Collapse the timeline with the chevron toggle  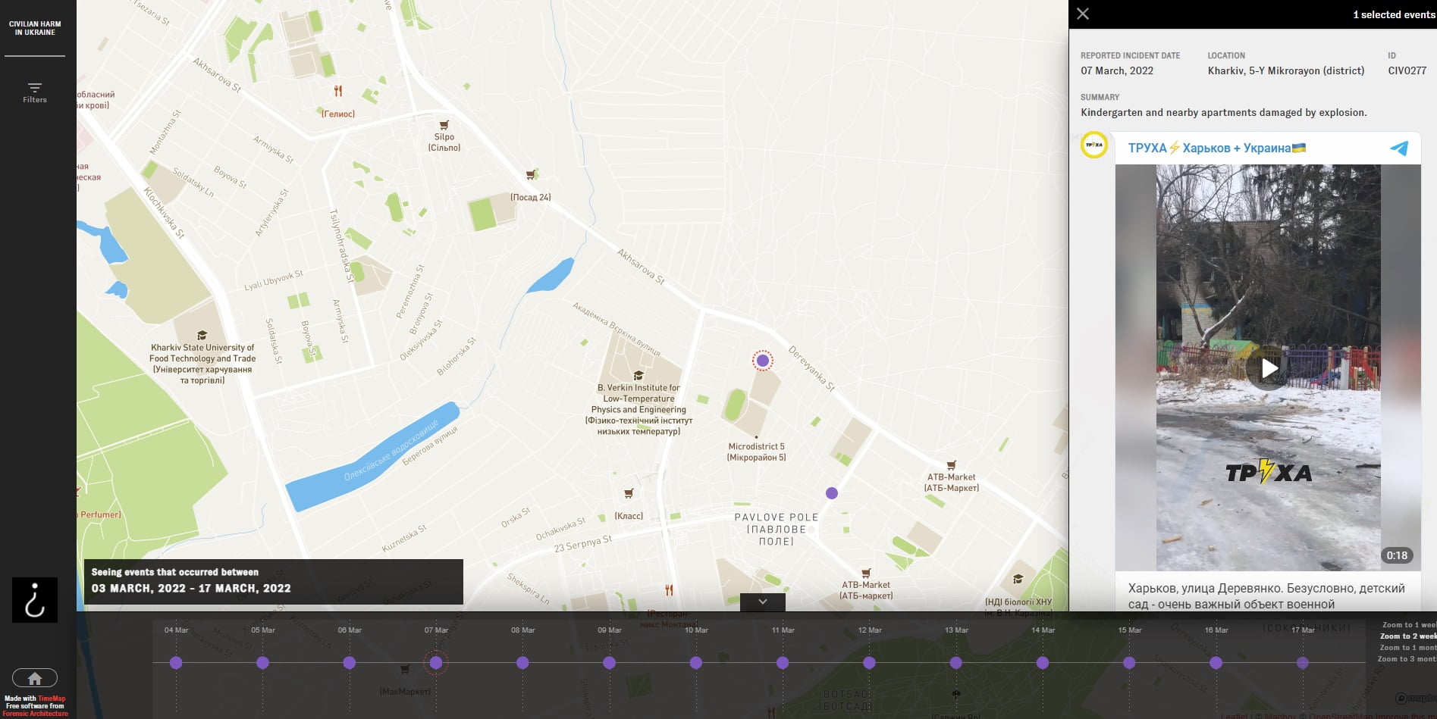tap(763, 602)
